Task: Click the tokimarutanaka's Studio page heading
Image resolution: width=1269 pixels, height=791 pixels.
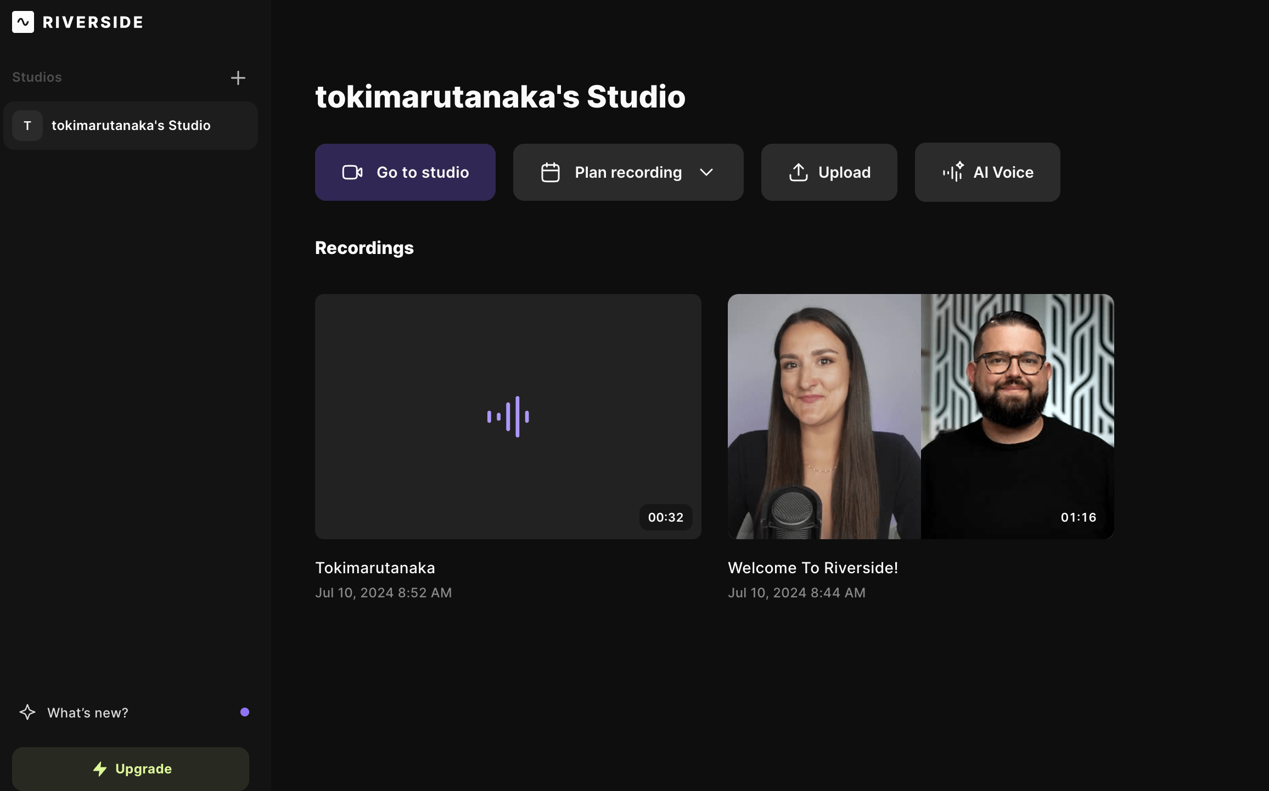Action: 500,97
